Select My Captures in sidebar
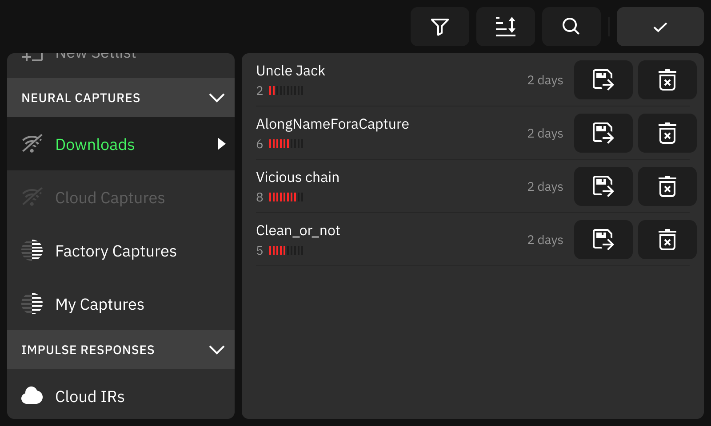 tap(100, 304)
